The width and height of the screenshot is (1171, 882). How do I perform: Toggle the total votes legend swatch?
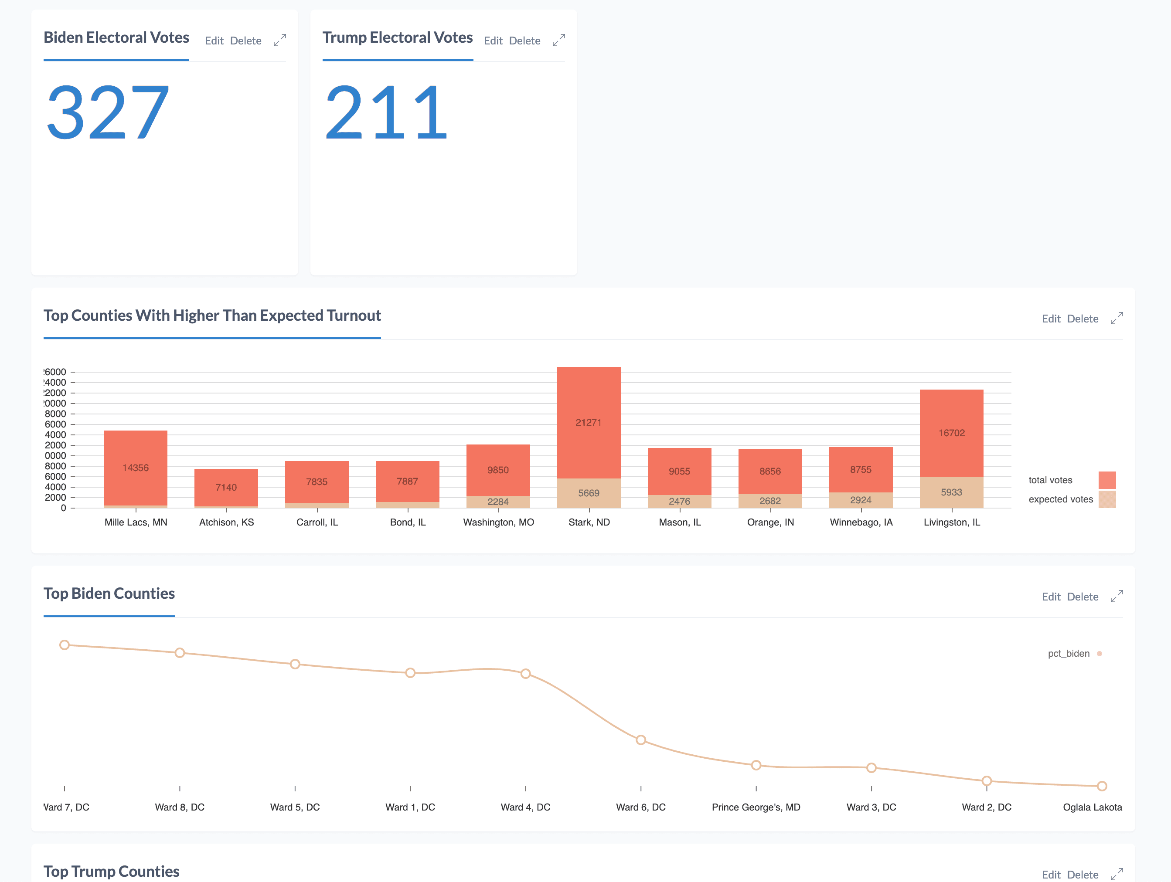pos(1107,480)
